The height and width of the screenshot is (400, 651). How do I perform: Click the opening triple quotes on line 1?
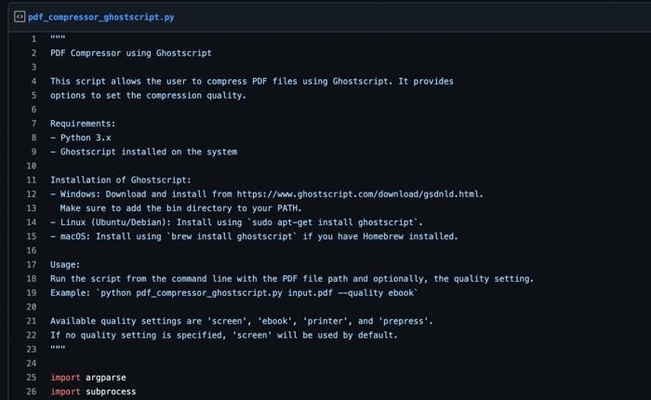(58, 38)
